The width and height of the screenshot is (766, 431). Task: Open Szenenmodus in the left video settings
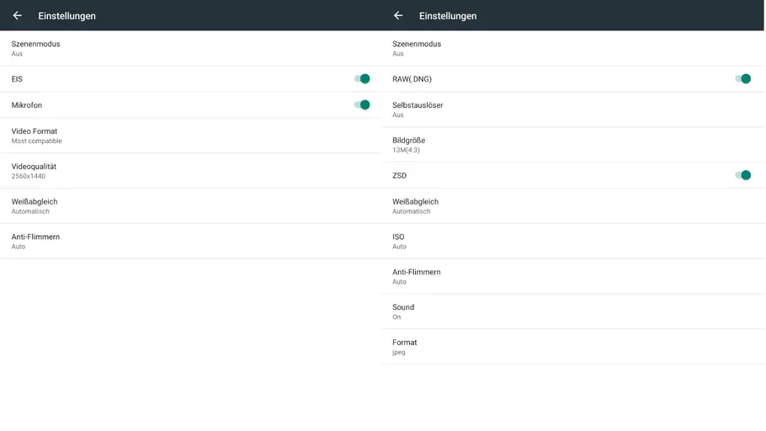pos(190,48)
